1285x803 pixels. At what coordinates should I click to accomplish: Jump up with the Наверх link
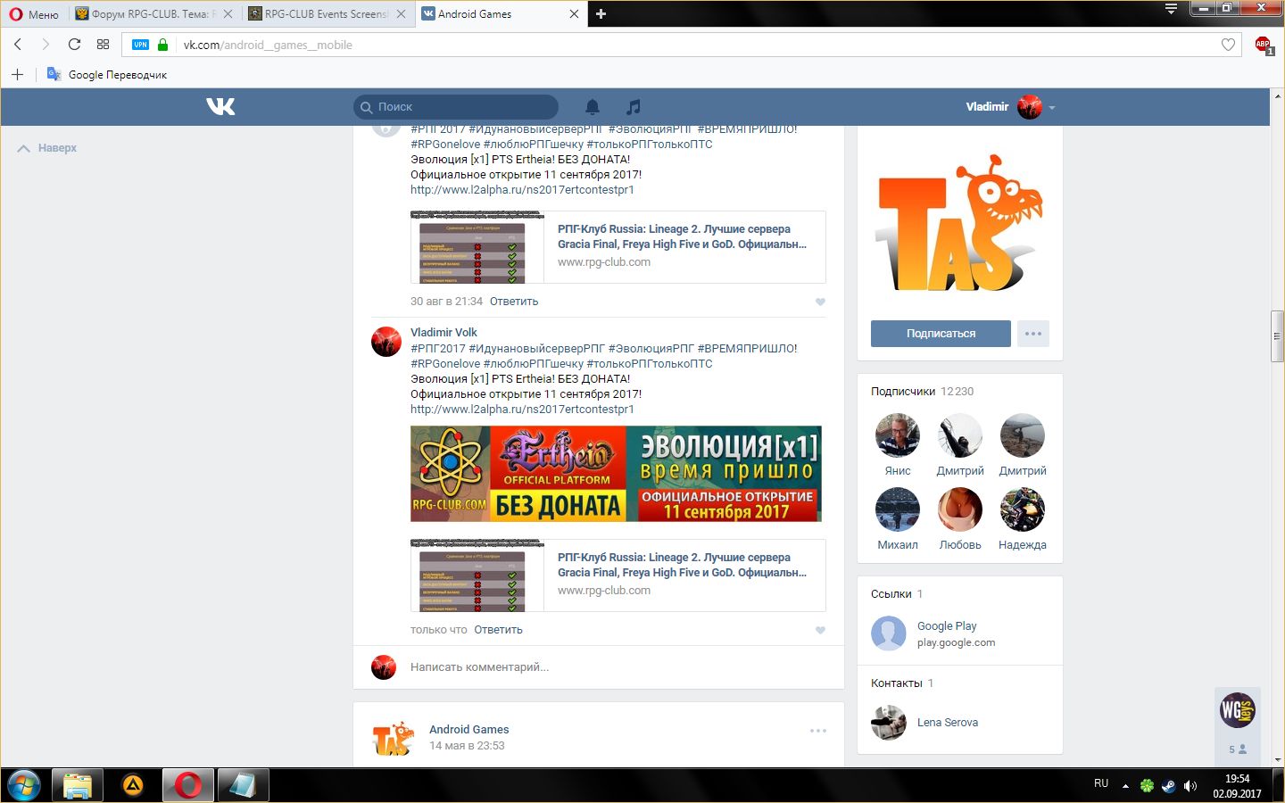coord(47,148)
